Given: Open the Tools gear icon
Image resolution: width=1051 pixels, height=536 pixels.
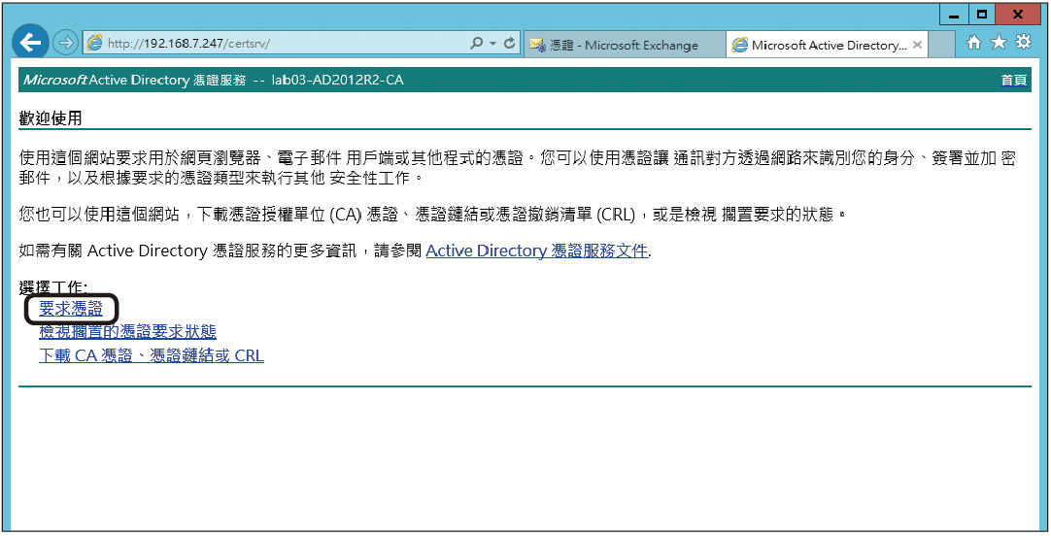Looking at the screenshot, I should coord(1024,43).
